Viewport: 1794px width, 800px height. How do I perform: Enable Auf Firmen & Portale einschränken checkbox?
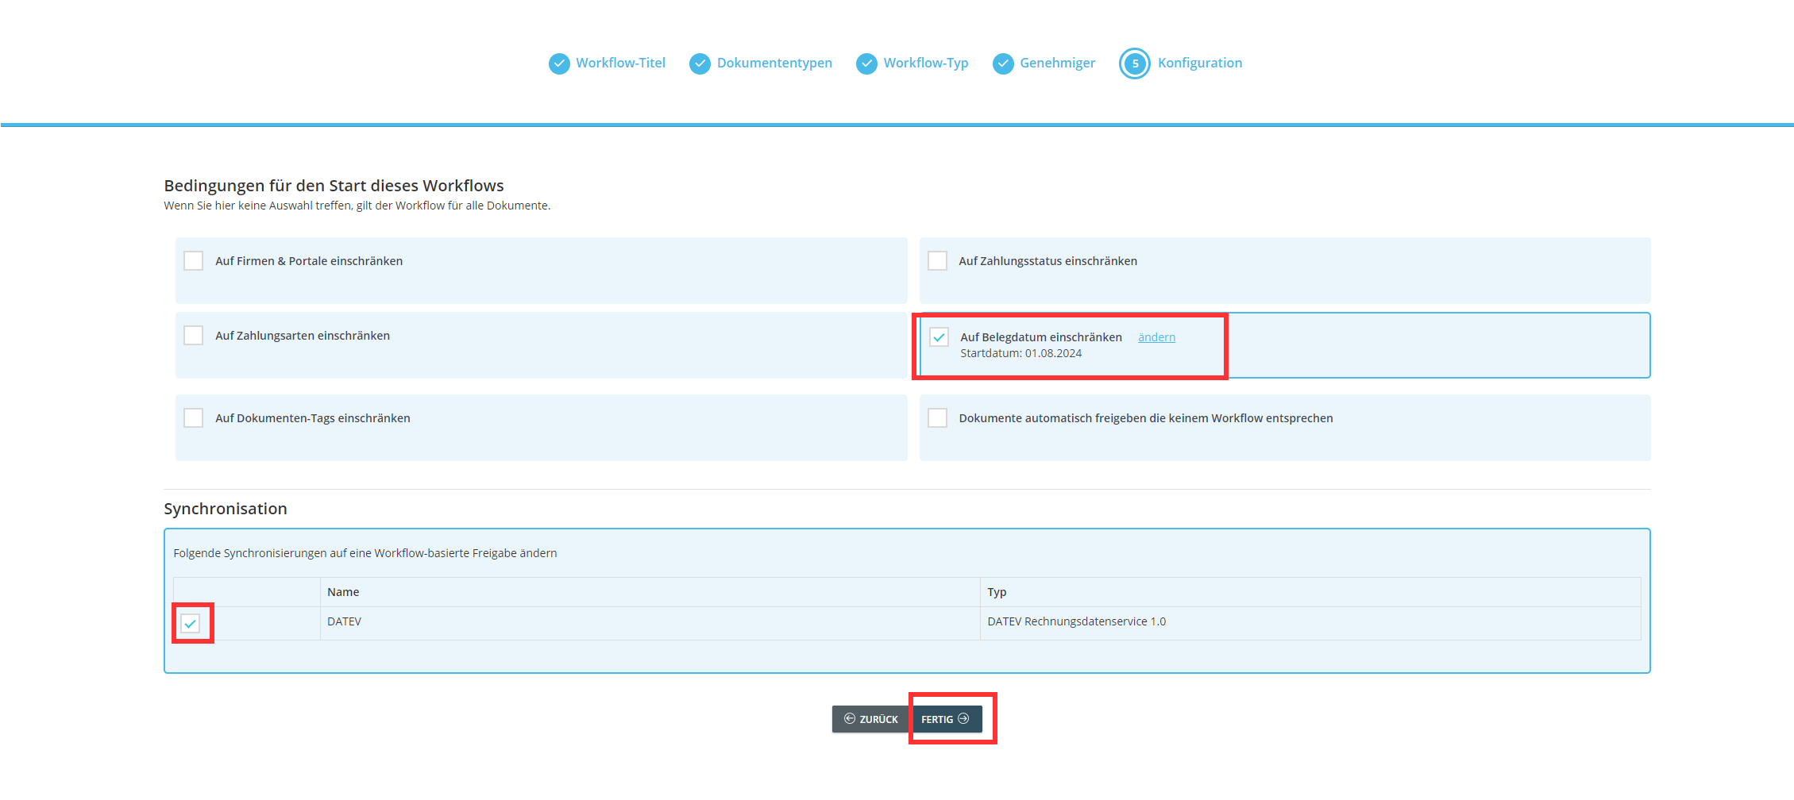(x=193, y=261)
